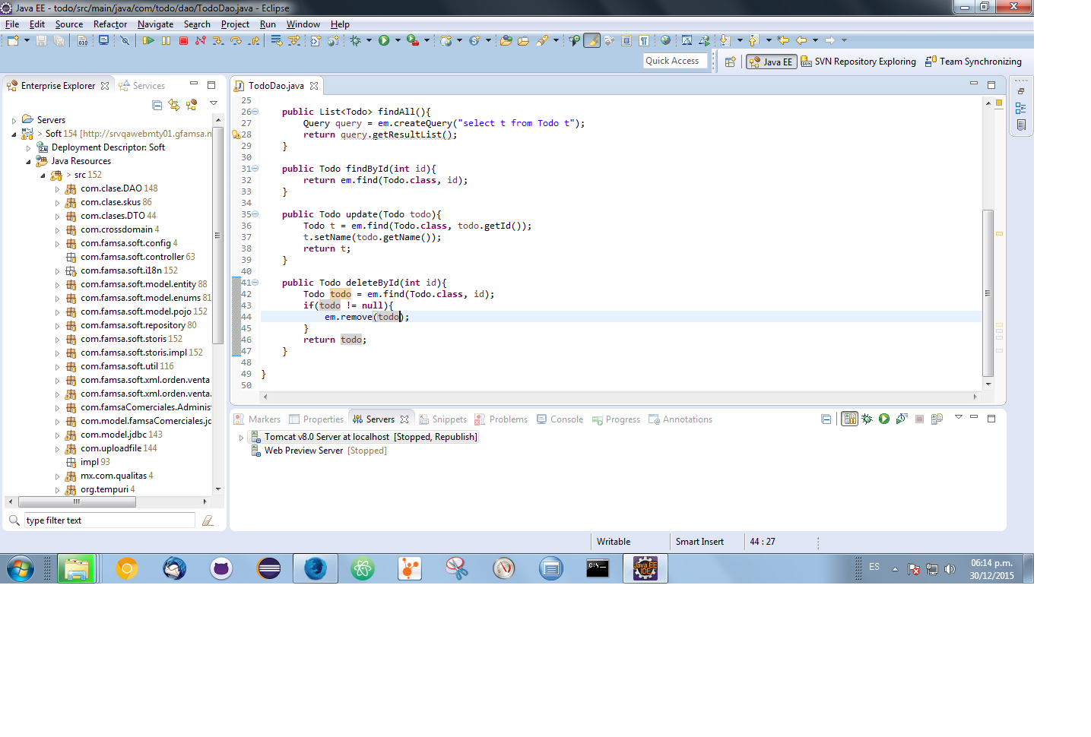The width and height of the screenshot is (1091, 737).
Task: Click the green Run toolbar icon
Action: [384, 40]
